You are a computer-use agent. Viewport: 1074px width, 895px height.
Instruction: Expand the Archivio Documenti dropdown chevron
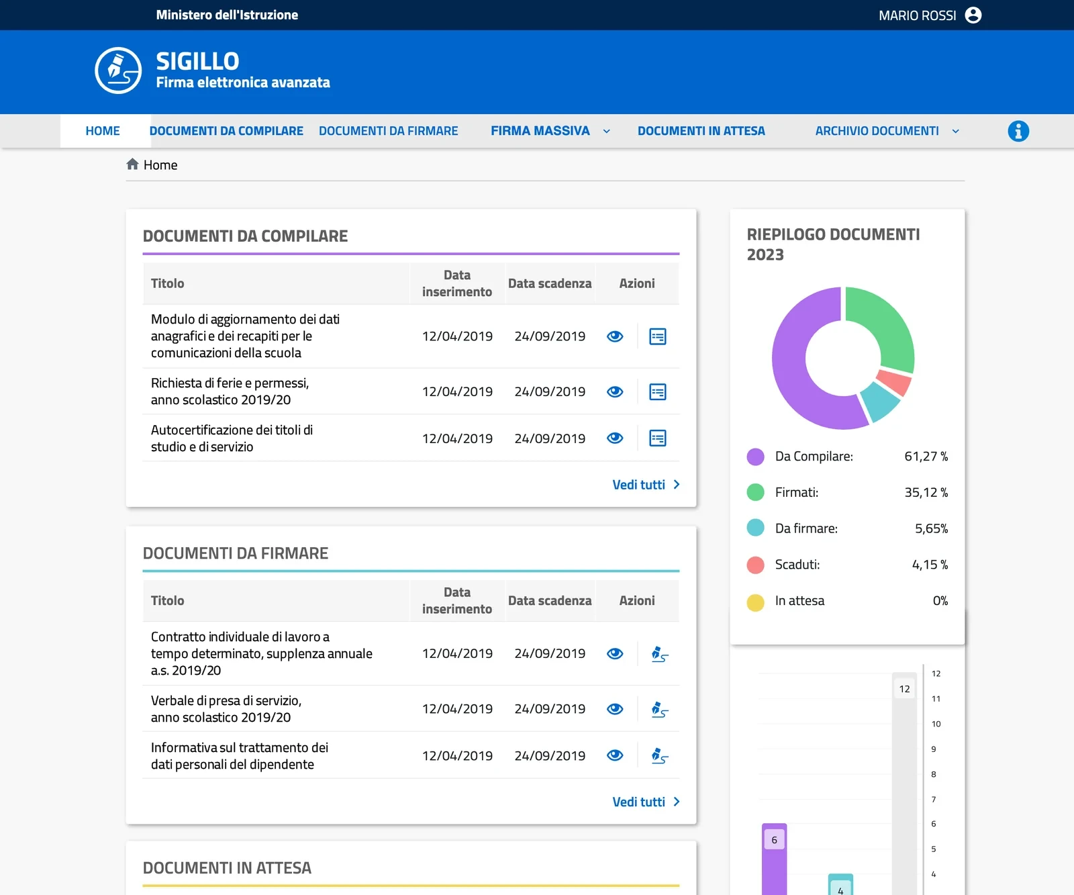pos(956,132)
